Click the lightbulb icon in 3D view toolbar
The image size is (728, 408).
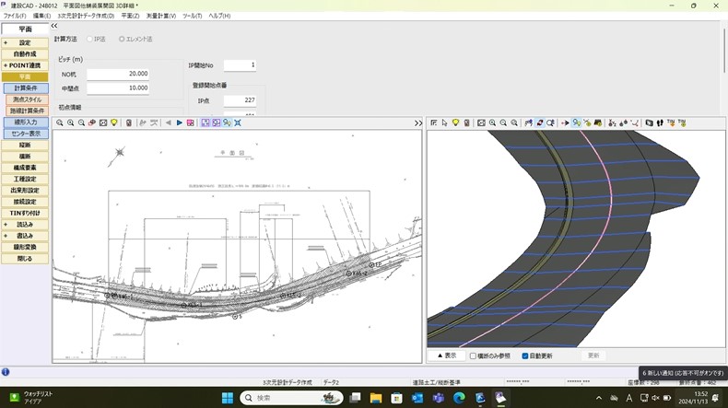pos(455,122)
